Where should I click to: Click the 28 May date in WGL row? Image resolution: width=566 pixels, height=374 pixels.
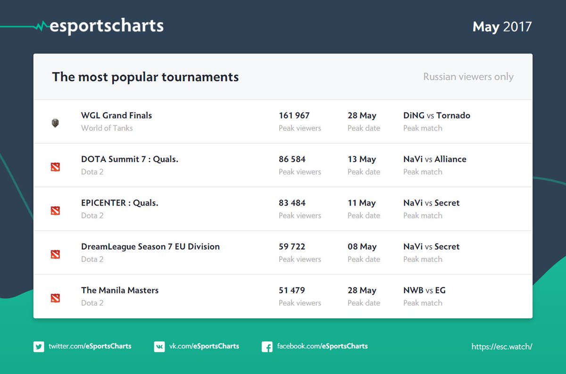[362, 116]
